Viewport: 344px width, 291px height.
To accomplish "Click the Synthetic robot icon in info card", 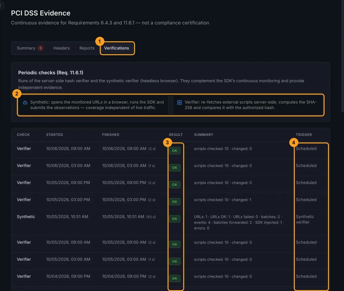I will 25,103.
